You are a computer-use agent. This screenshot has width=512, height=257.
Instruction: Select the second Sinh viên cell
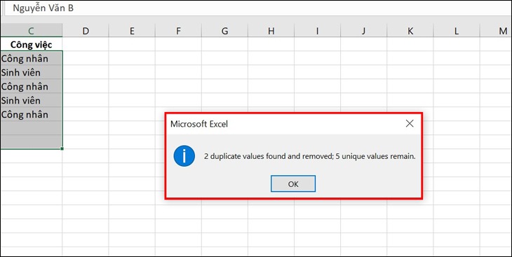pos(31,100)
